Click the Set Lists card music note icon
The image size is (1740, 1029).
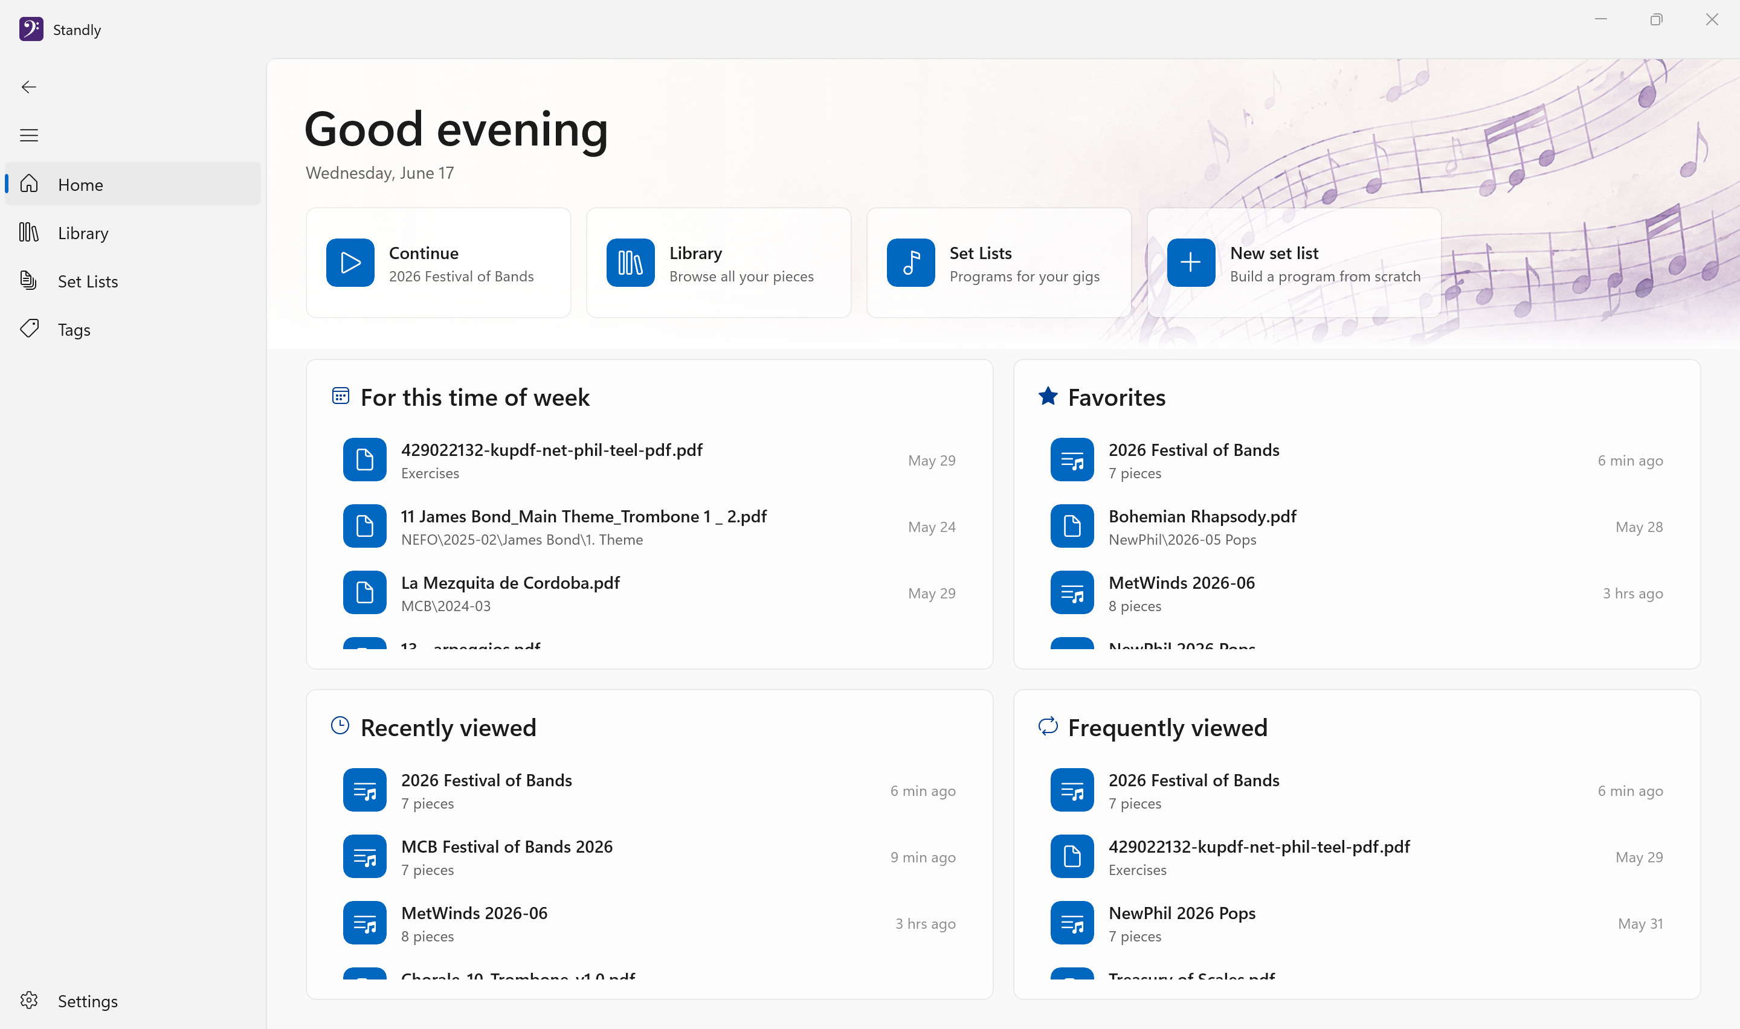tap(910, 263)
